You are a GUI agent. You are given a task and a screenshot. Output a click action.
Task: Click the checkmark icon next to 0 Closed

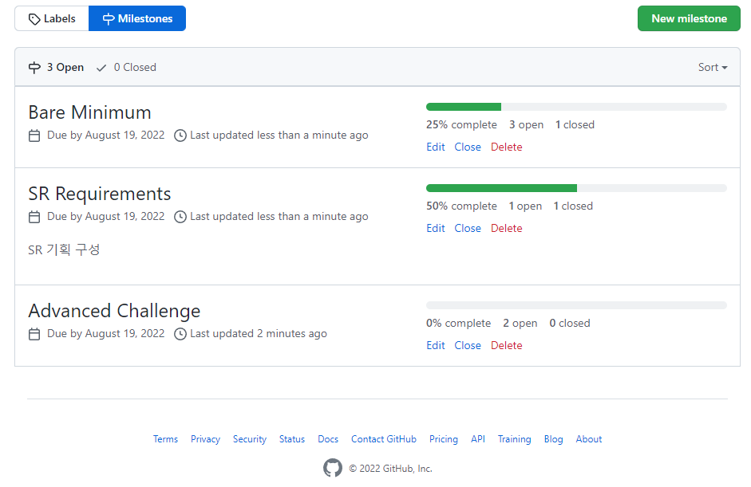coord(101,68)
